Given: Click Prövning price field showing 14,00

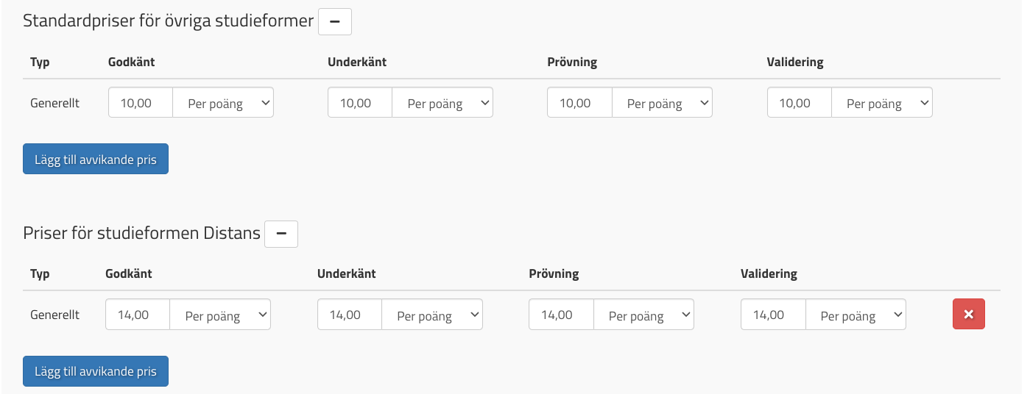Looking at the screenshot, I should click(x=561, y=315).
